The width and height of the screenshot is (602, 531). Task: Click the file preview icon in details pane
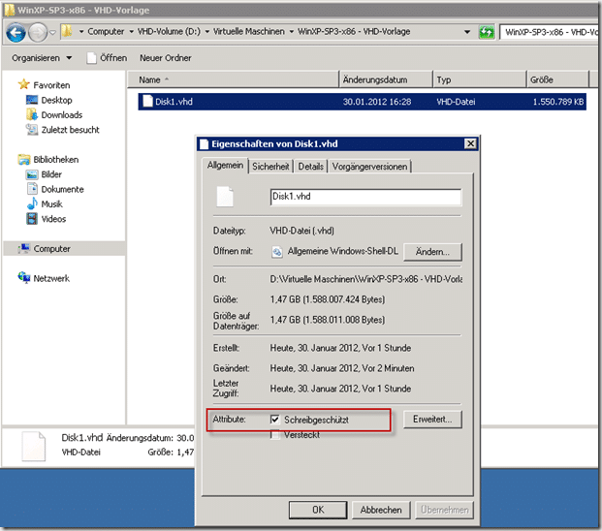[34, 446]
